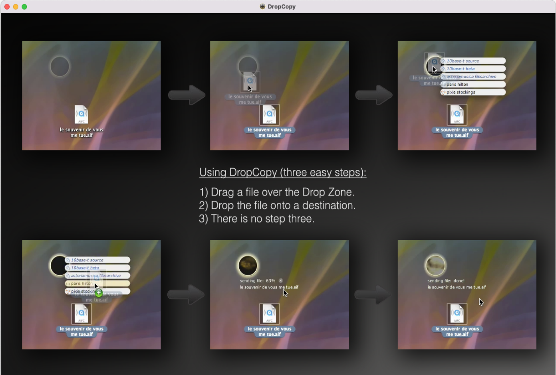This screenshot has height=375, width=556.
Task: Click the '3) There is no step three.' line
Action: [257, 219]
